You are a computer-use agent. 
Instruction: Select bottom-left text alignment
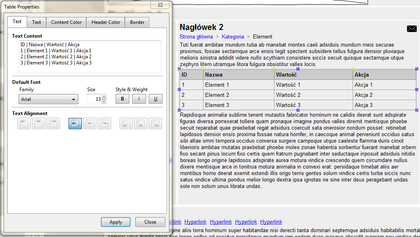click(x=126, y=124)
